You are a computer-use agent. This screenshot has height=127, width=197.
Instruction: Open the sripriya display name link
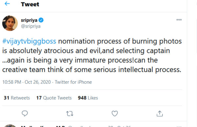pos(29,20)
